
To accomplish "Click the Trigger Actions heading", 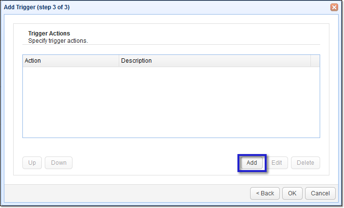I will pyautogui.click(x=49, y=34).
